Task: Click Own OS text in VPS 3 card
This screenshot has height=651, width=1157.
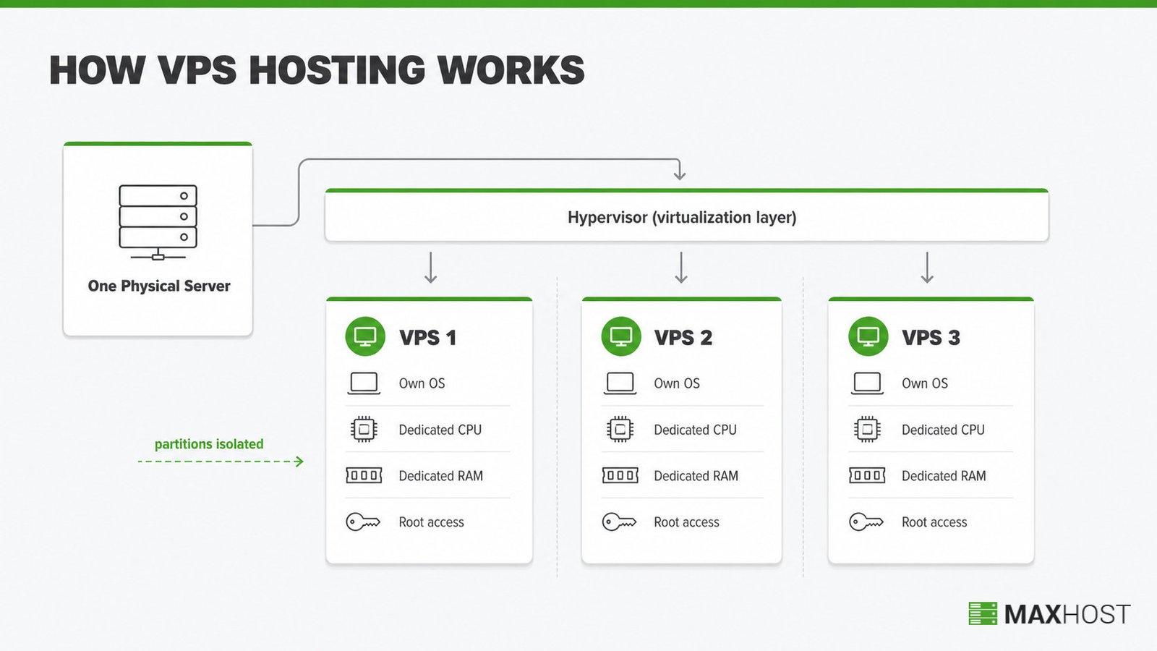Action: coord(925,383)
